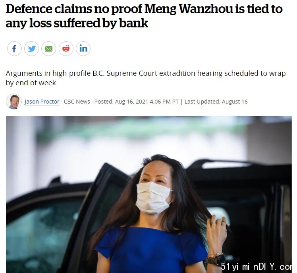297x273 pixels.
Task: Click "B.C. Supreme Court" in the subheading
Action: tap(125, 73)
